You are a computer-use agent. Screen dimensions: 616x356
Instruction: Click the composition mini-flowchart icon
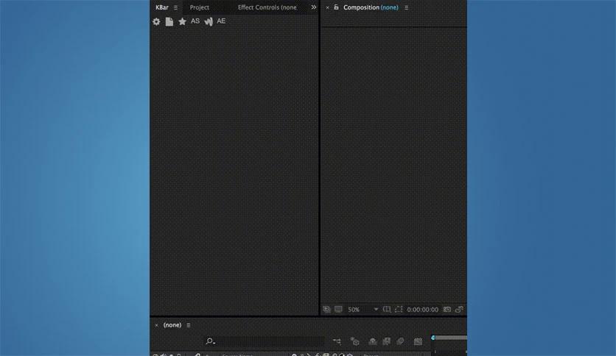337,341
